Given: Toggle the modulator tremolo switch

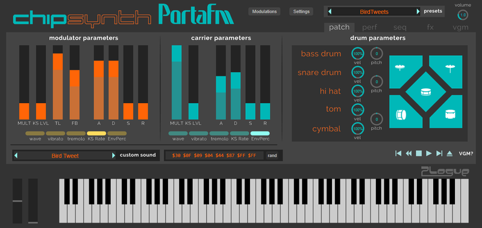Looking at the screenshot, I should tap(76, 133).
